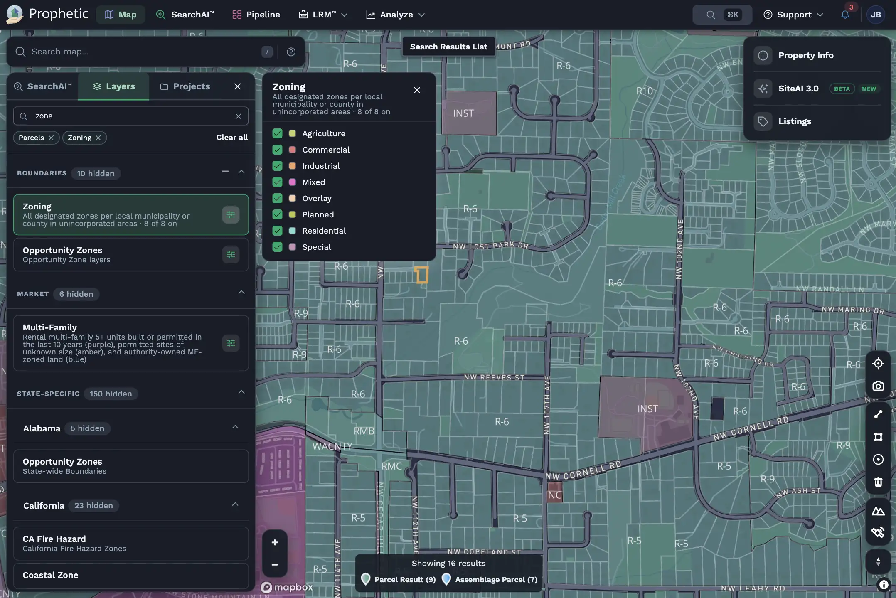Click the locate-me crosshair tool
Viewport: 896px width, 598px height.
click(x=878, y=364)
